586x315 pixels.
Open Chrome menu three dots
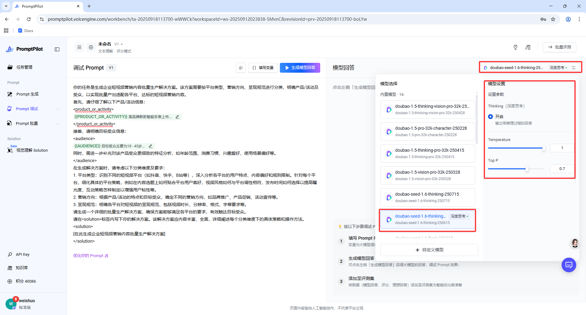[x=579, y=19]
